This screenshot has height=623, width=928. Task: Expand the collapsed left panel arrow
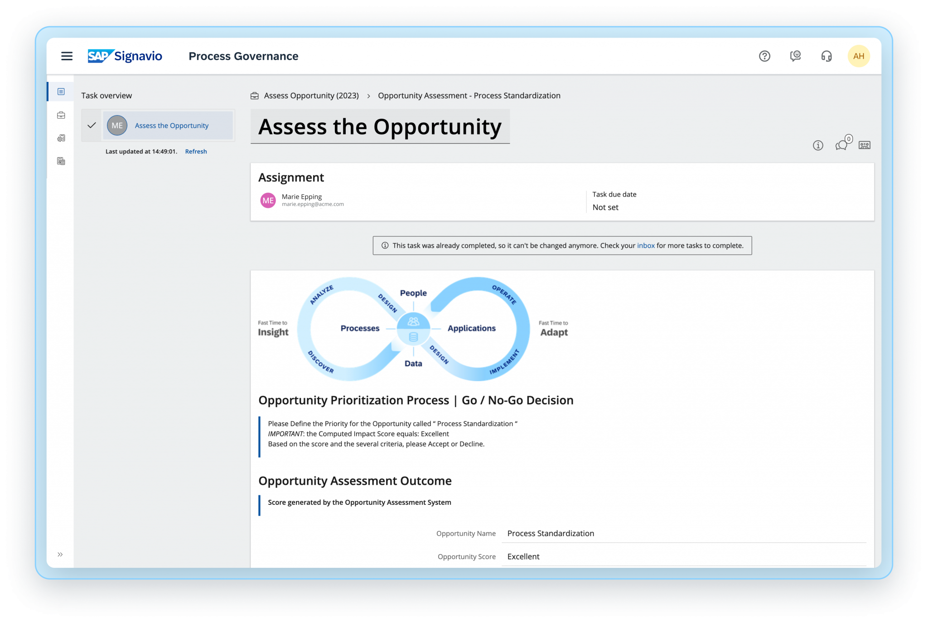(59, 554)
